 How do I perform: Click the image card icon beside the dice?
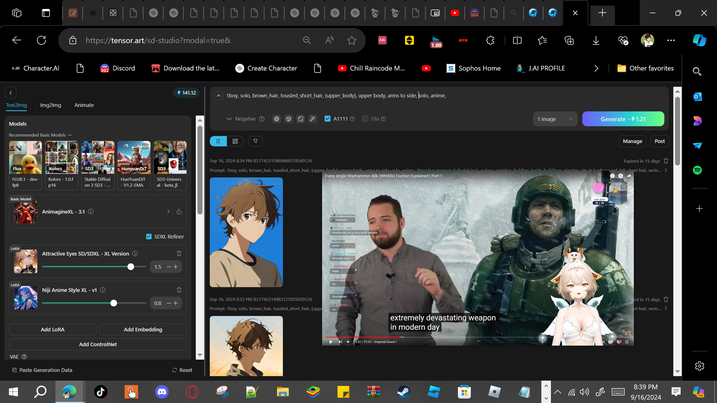pyautogui.click(x=301, y=119)
